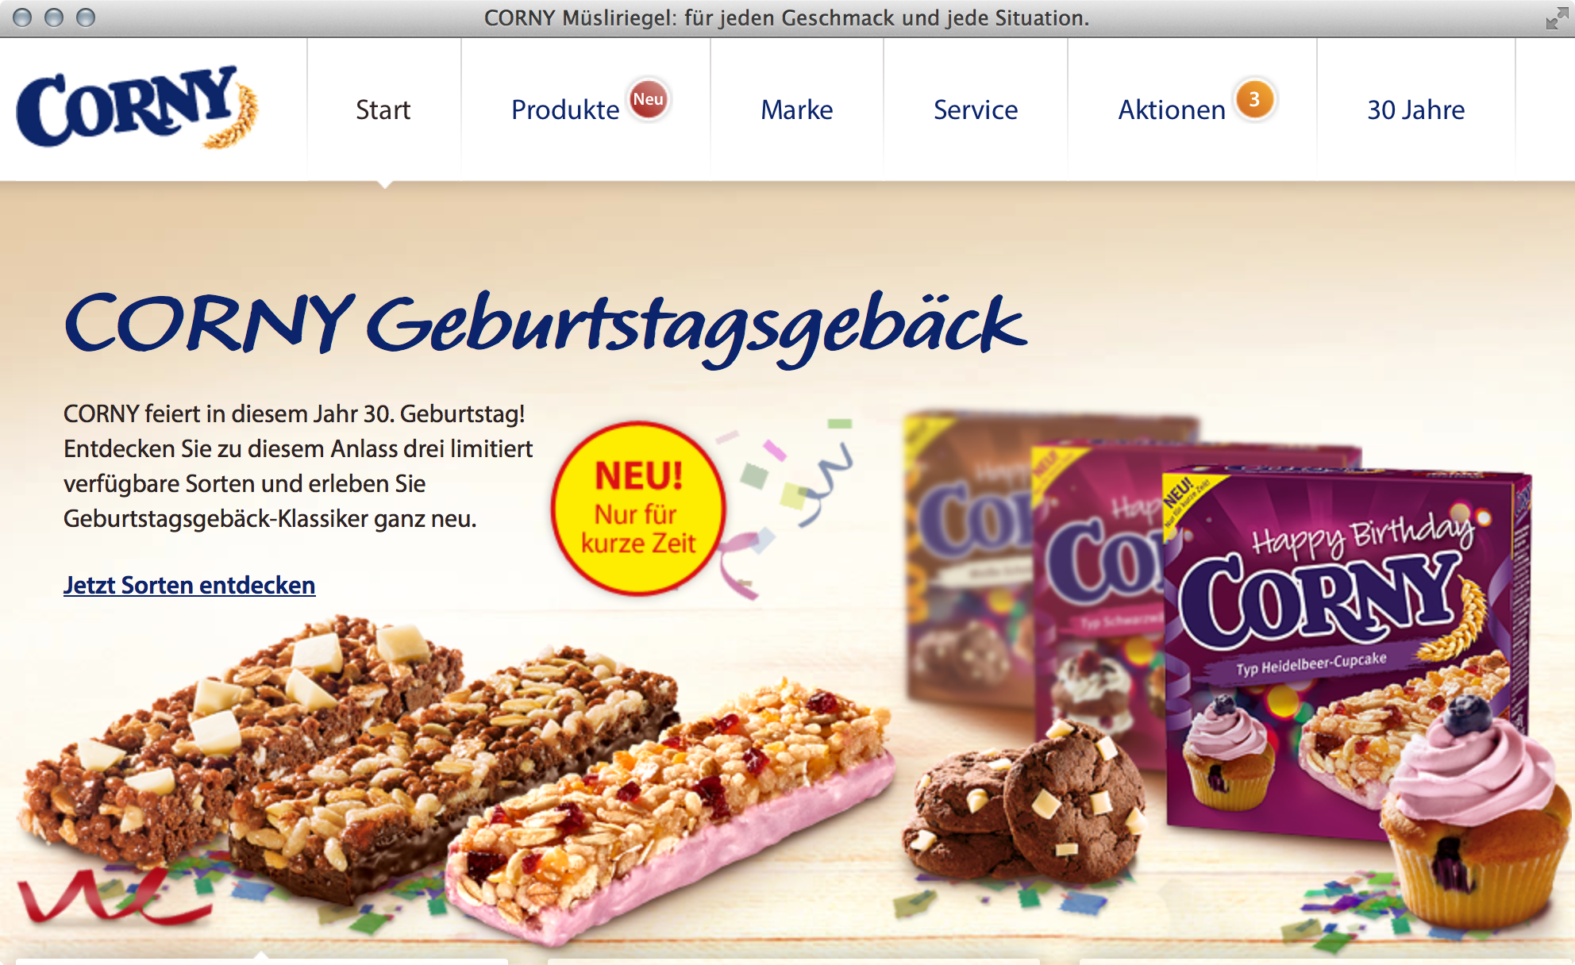
Task: Toggle fullscreen with the titlebar arrows icon
Action: [x=1557, y=17]
